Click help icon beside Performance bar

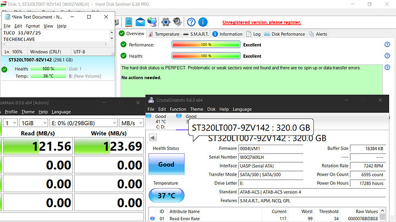[387, 44]
